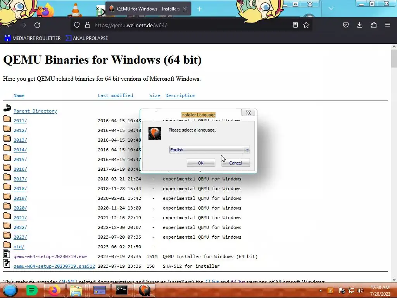397x298 pixels.
Task: Open the clock showing 12:38 AM
Action: [380, 291]
